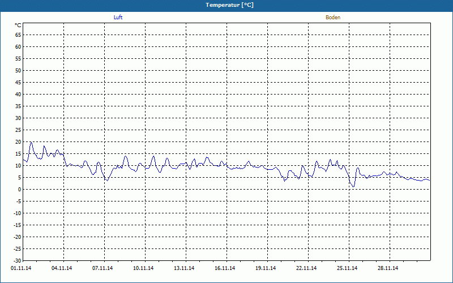Click the 25.11.14 date label
The width and height of the screenshot is (453, 283).
pyautogui.click(x=347, y=268)
